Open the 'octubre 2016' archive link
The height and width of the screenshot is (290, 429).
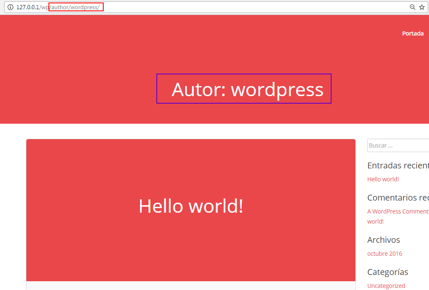coord(384,254)
